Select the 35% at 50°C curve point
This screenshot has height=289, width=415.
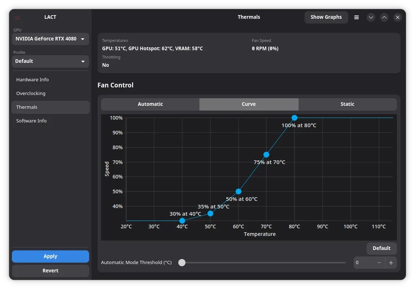point(210,213)
